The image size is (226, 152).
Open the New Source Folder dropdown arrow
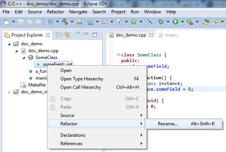tap(112, 22)
